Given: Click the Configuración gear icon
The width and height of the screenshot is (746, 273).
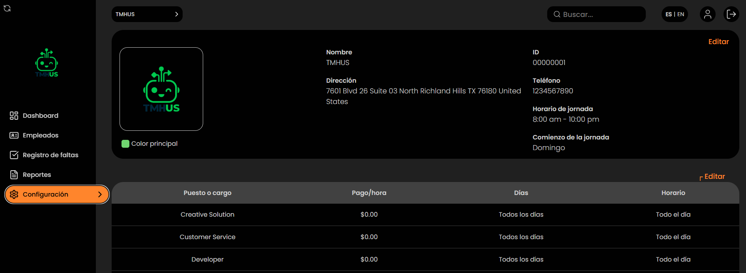Looking at the screenshot, I should pyautogui.click(x=14, y=194).
